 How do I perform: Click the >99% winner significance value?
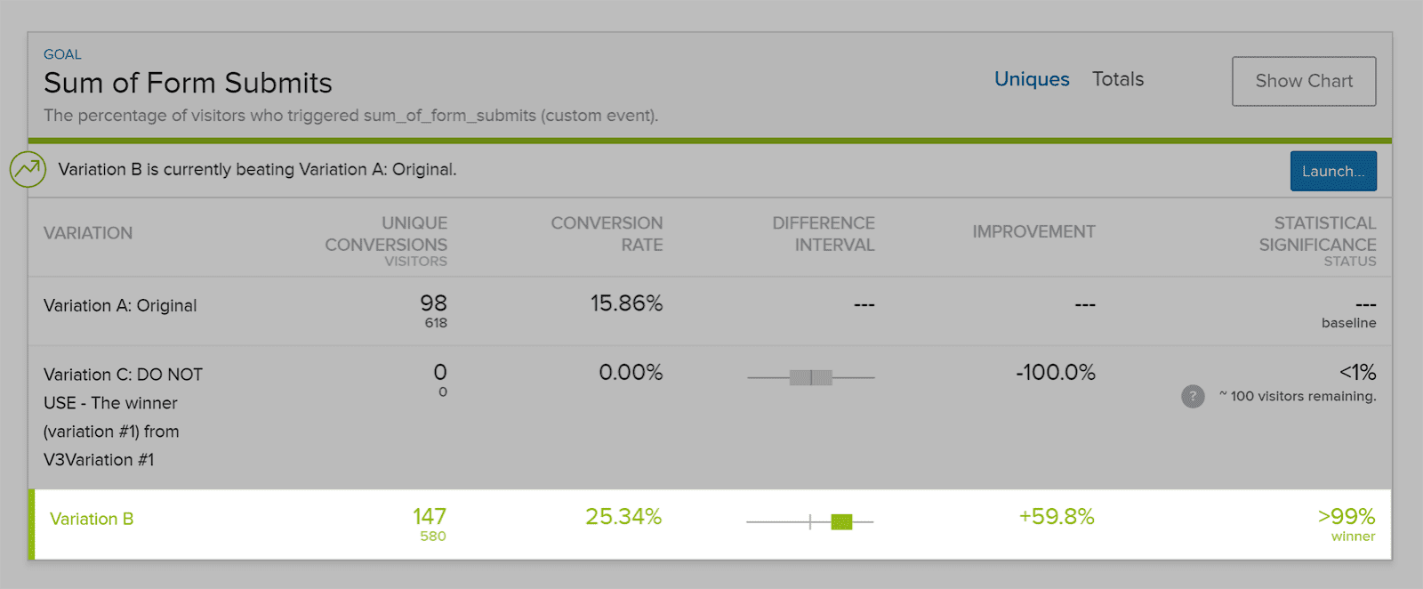click(x=1346, y=517)
